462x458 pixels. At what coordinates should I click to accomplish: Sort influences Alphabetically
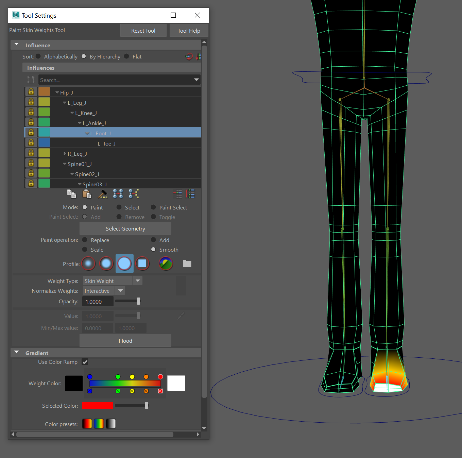[38, 56]
